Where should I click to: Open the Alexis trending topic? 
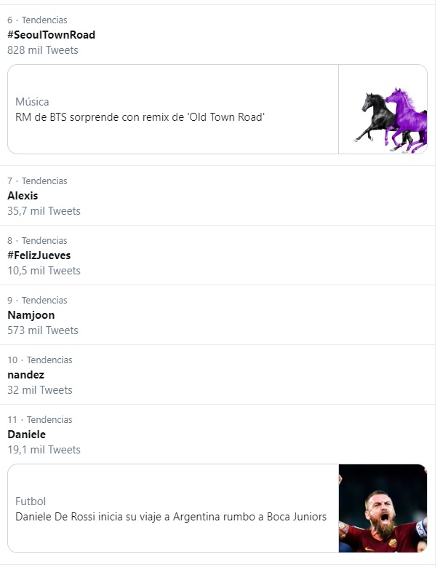[23, 196]
